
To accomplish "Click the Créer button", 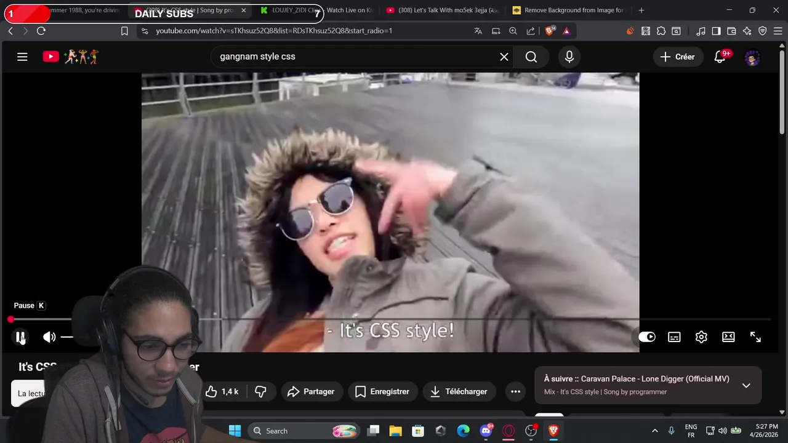I will pos(678,57).
